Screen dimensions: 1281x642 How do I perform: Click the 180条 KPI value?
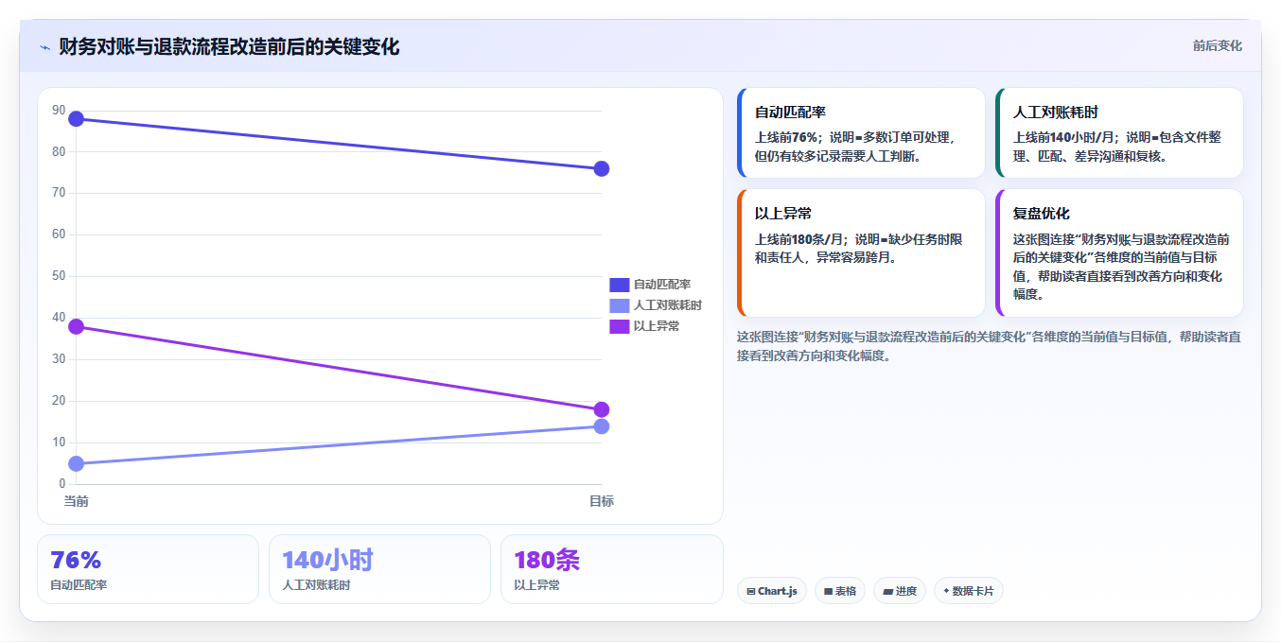[547, 560]
